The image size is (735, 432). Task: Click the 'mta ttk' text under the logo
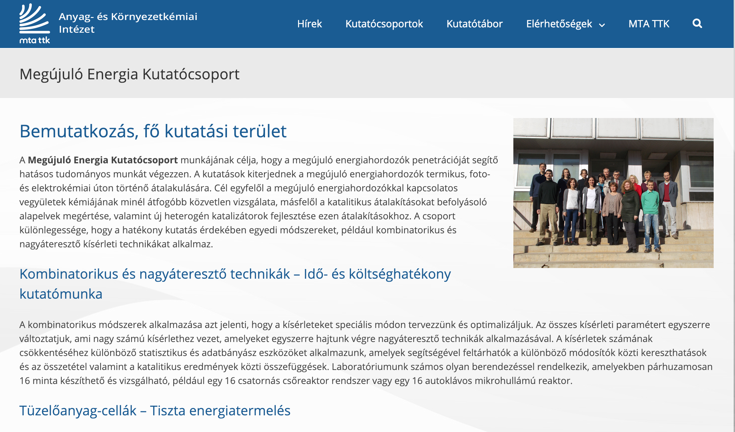(34, 40)
